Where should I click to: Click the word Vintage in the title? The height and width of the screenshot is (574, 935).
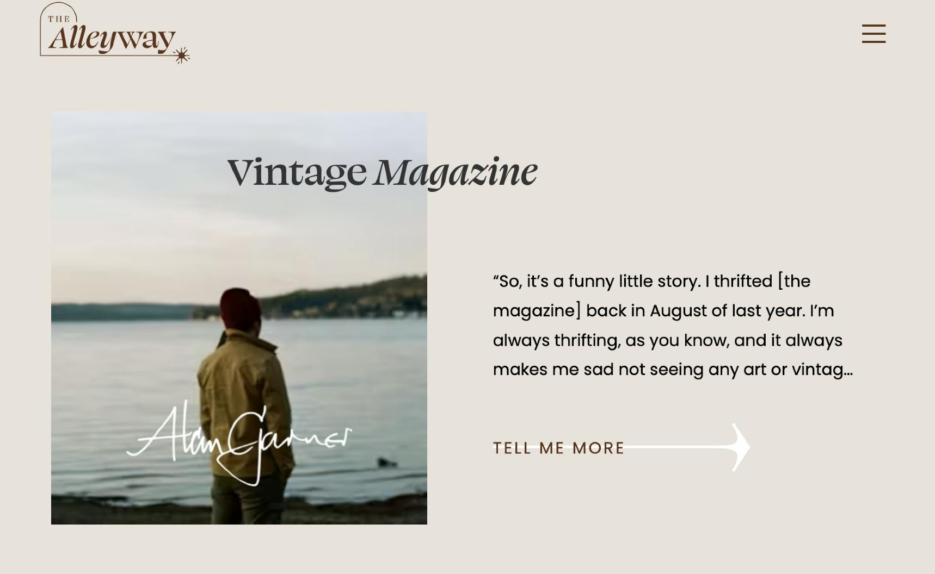coord(297,172)
